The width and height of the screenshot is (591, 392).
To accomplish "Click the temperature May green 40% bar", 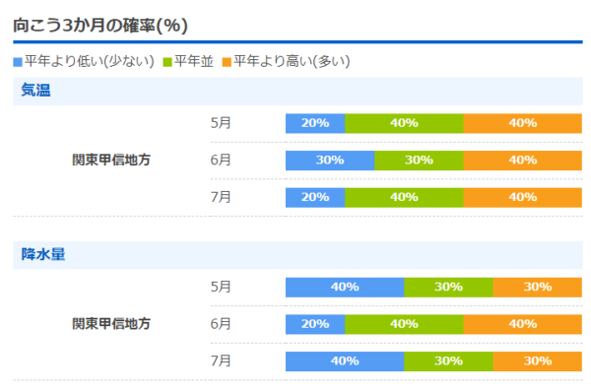I will (404, 123).
